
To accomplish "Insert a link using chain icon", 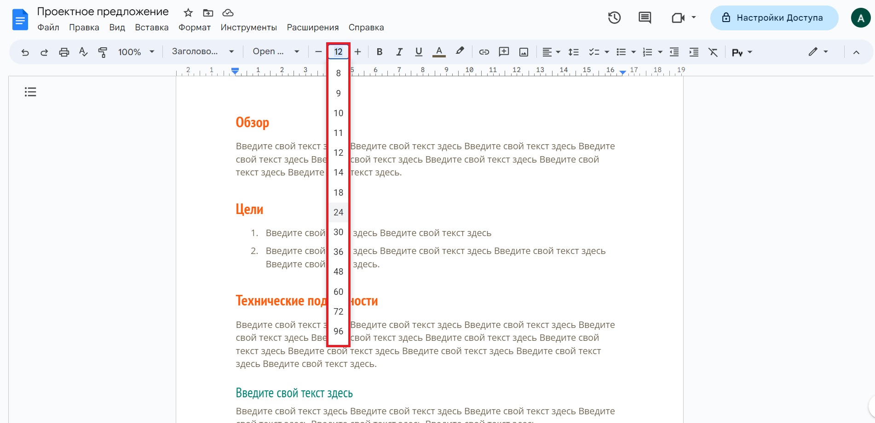I will pos(484,52).
